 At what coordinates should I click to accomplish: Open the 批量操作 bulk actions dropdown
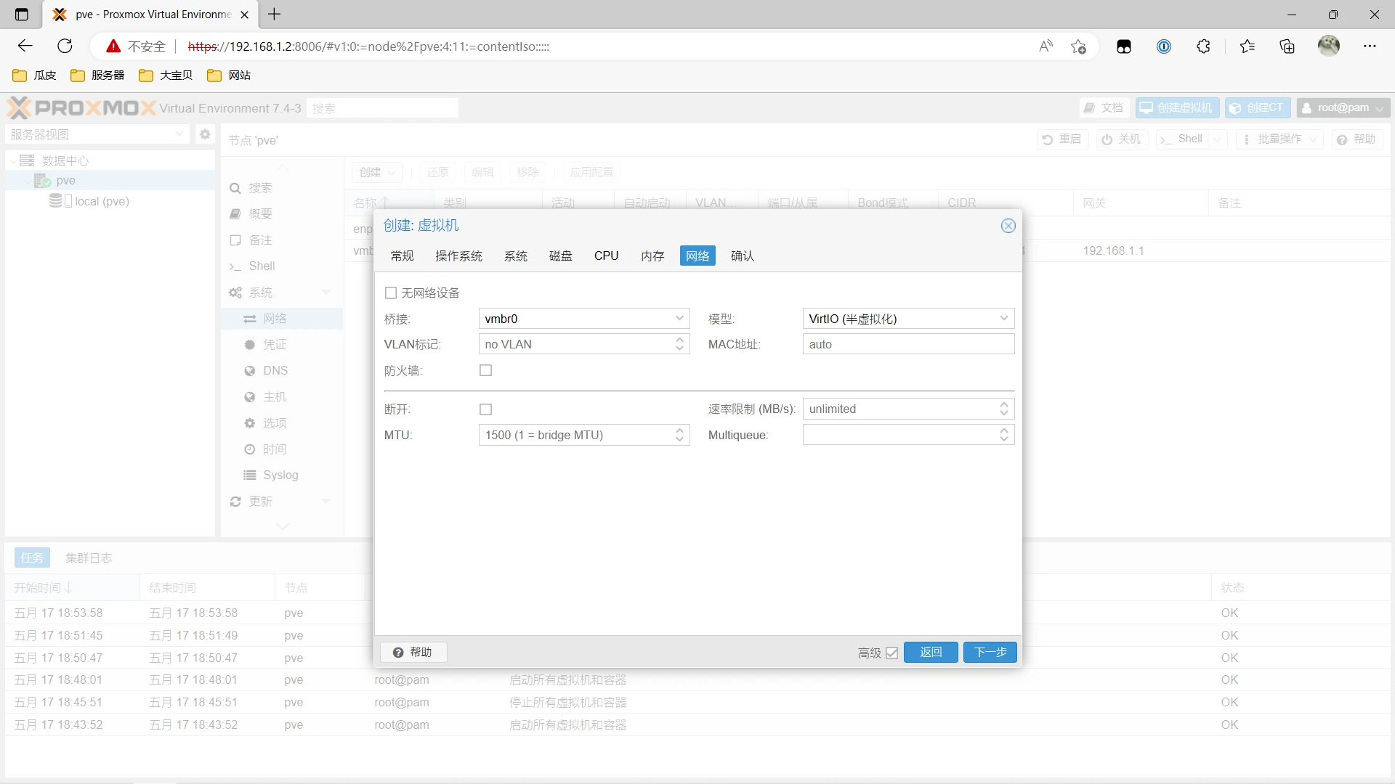point(1279,139)
